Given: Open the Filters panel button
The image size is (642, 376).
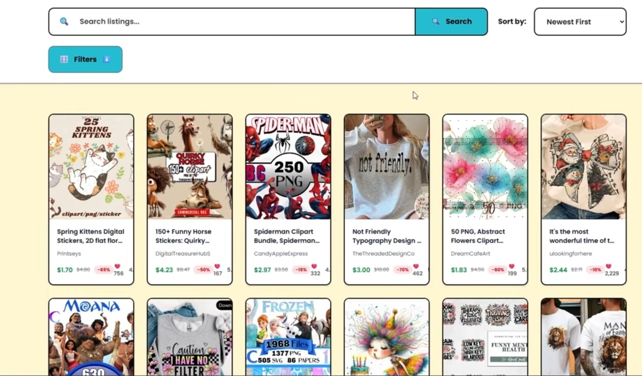Looking at the screenshot, I should tap(85, 59).
